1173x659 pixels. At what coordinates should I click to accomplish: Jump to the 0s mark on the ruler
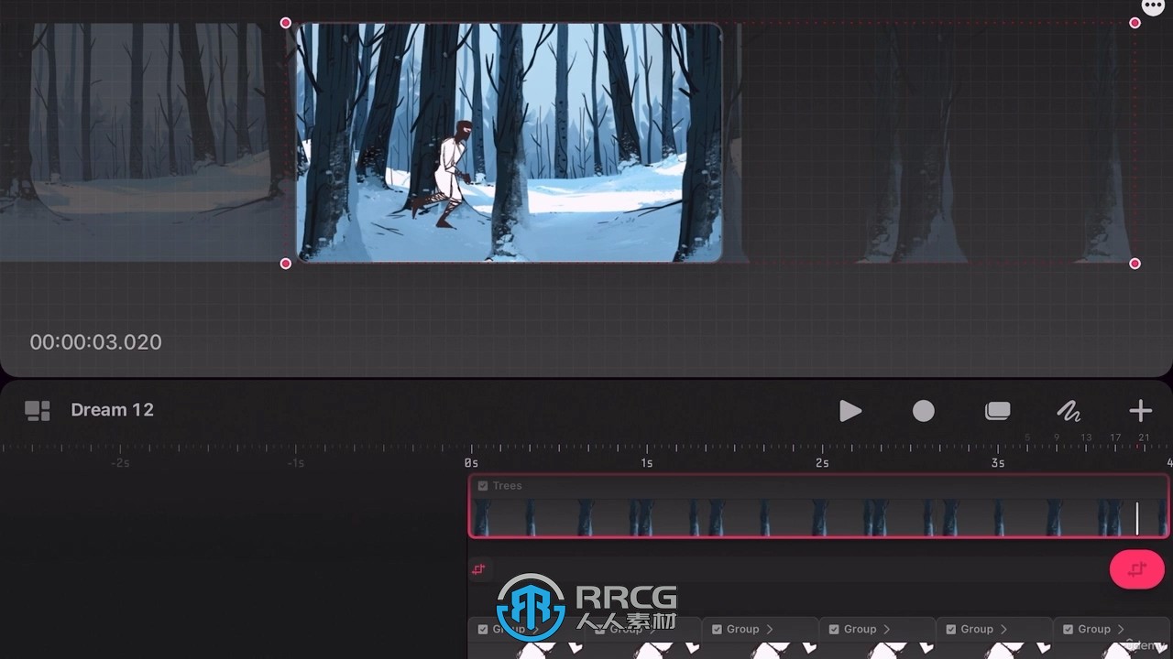pyautogui.click(x=471, y=463)
